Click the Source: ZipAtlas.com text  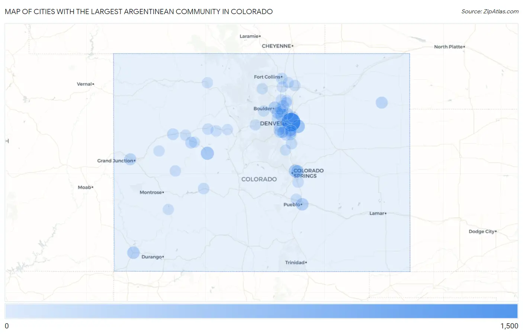click(x=490, y=12)
